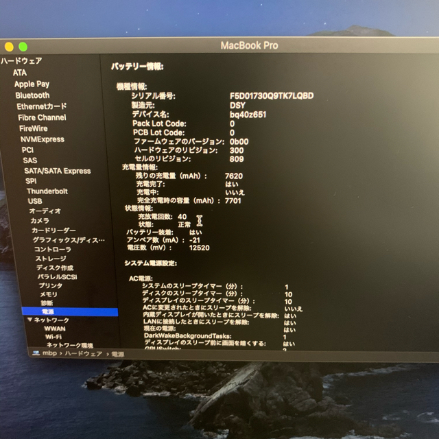Select SPI in the sidebar
The image size is (439, 439).
tap(31, 181)
